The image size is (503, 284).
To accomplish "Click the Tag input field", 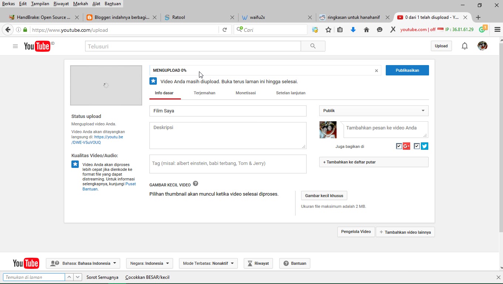I will [228, 163].
